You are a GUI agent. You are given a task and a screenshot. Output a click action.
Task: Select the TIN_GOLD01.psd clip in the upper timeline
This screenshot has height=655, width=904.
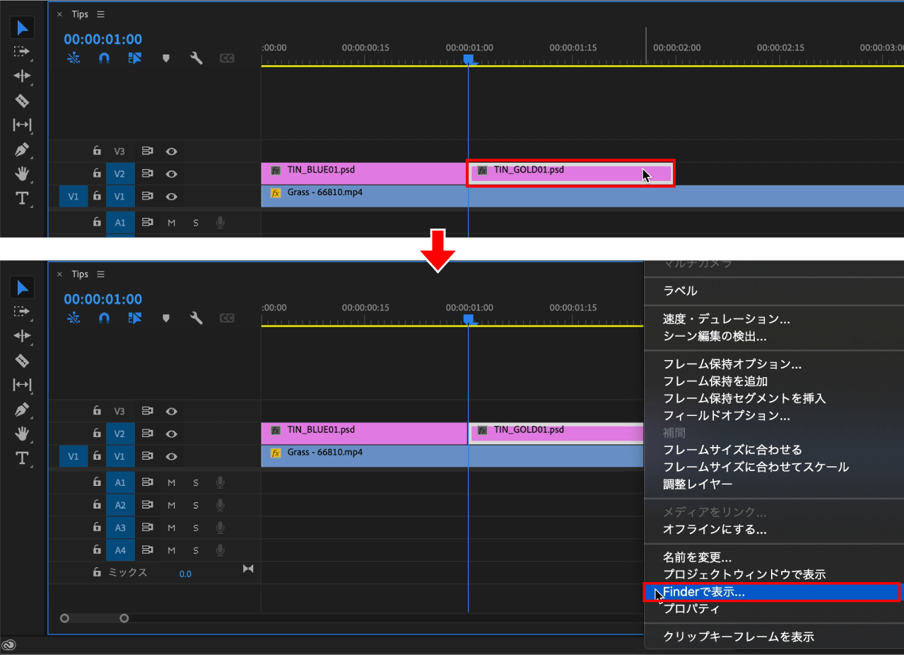tap(570, 173)
